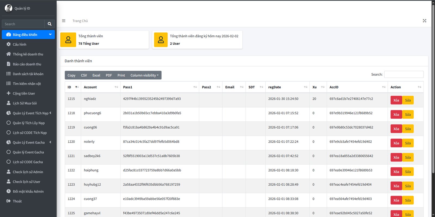This screenshot has height=217, width=435.
Task: Click the table Search input field
Action: click(403, 74)
